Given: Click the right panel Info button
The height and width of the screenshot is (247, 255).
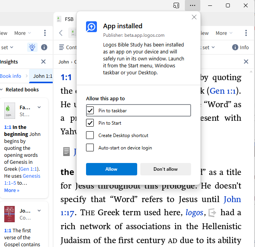Looking at the screenshot, I should coord(240,47).
